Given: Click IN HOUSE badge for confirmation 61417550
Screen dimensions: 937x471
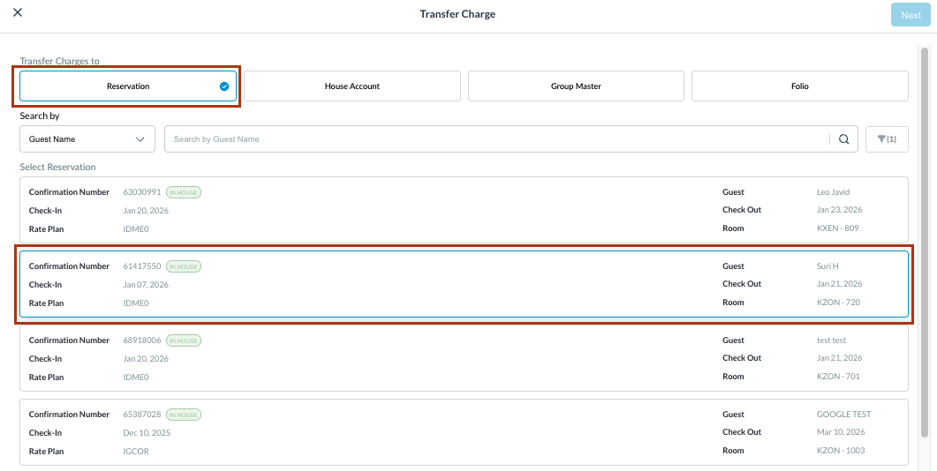Looking at the screenshot, I should 184,266.
